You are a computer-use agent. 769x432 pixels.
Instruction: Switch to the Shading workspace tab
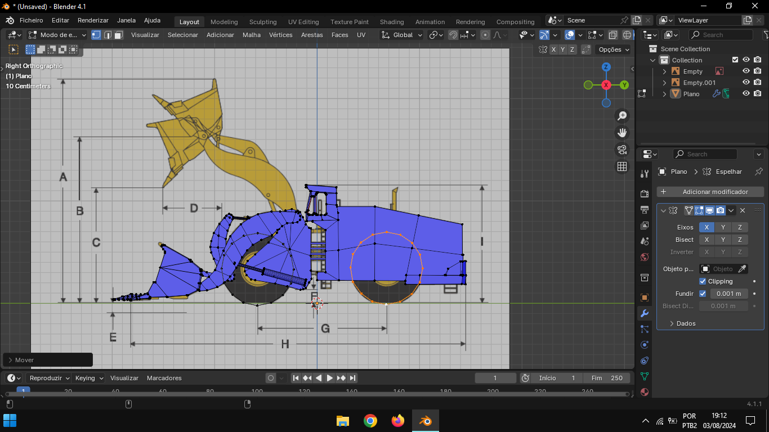(x=392, y=22)
